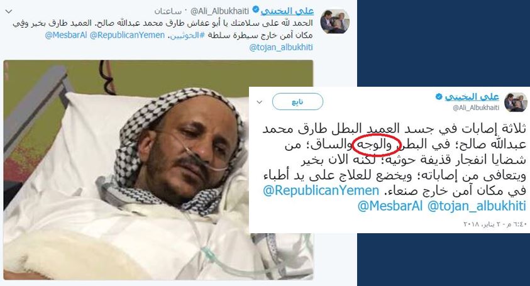Viewport: 530px width, 286px height.
Task: Open @tojan_albukhiti mention in top tweet
Action: pyautogui.click(x=281, y=47)
